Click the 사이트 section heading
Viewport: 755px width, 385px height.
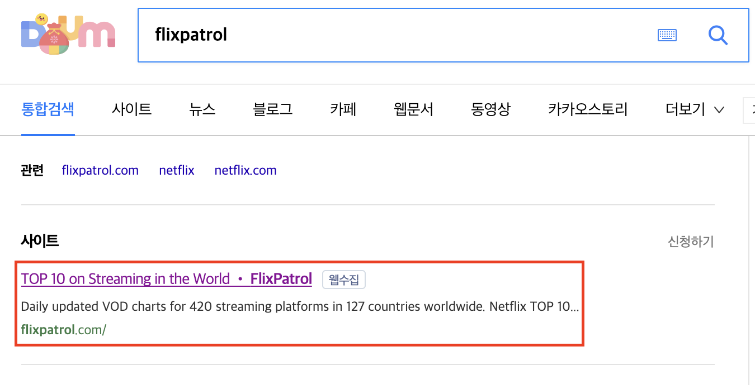[40, 241]
